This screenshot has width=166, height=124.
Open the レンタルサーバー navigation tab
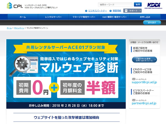coord(53,17)
